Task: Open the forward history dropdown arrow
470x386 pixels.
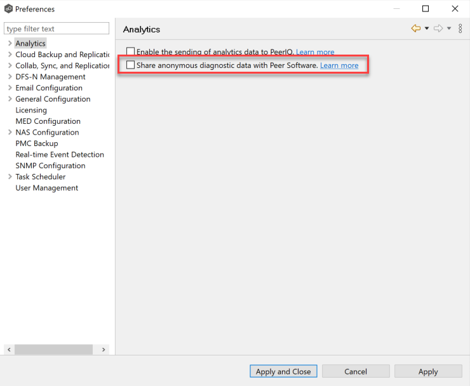Action: pyautogui.click(x=449, y=29)
